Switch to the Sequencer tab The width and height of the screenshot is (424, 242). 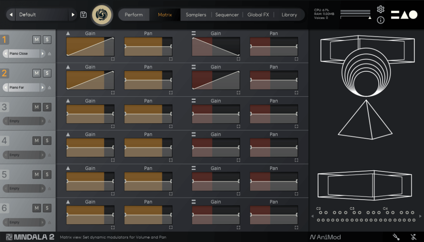click(x=227, y=14)
